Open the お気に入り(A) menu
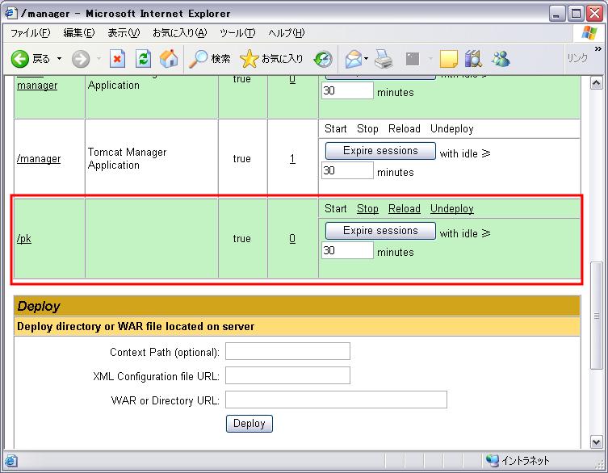608x473 pixels. pyautogui.click(x=180, y=33)
